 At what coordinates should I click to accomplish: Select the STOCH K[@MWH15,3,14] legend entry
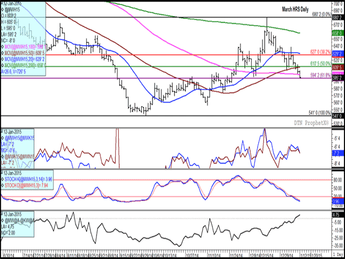coord(28,179)
